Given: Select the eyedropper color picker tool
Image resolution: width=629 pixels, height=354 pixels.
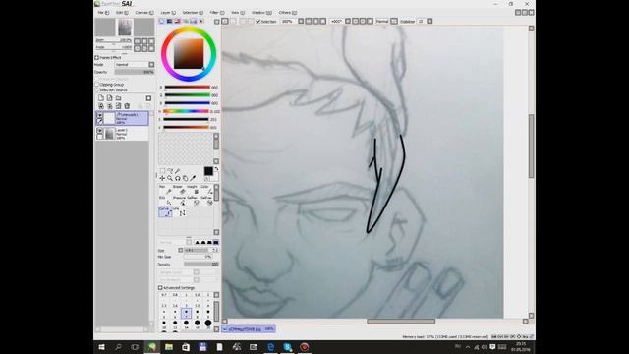Looking at the screenshot, I should tap(193, 178).
